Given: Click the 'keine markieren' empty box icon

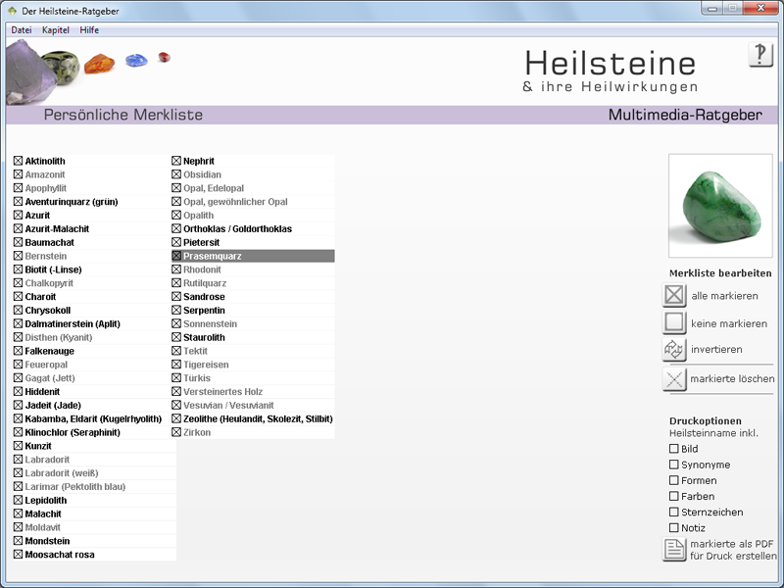Looking at the screenshot, I should click(674, 322).
